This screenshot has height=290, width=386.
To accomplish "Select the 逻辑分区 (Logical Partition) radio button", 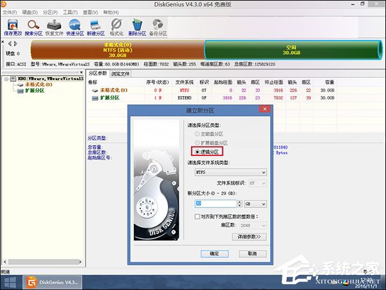I will [x=197, y=151].
